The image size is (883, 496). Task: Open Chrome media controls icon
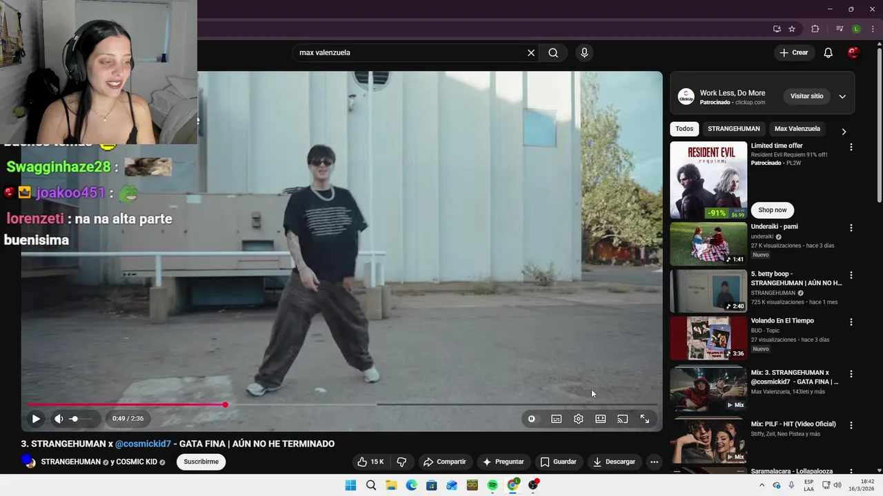[x=840, y=29]
